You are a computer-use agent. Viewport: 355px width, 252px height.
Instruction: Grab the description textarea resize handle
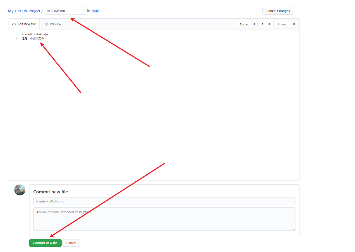point(294,229)
